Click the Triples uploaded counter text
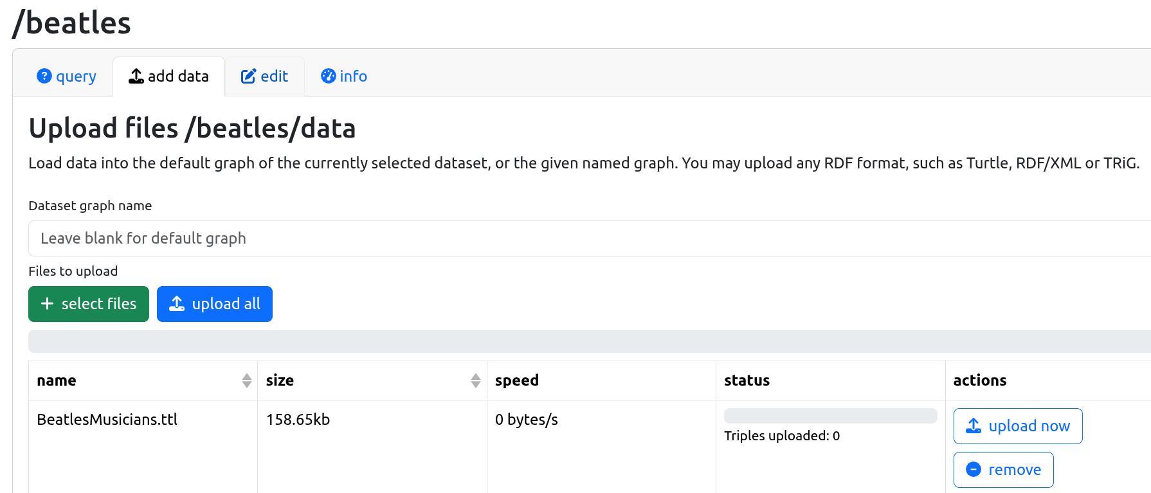This screenshot has width=1151, height=493. pos(781,436)
